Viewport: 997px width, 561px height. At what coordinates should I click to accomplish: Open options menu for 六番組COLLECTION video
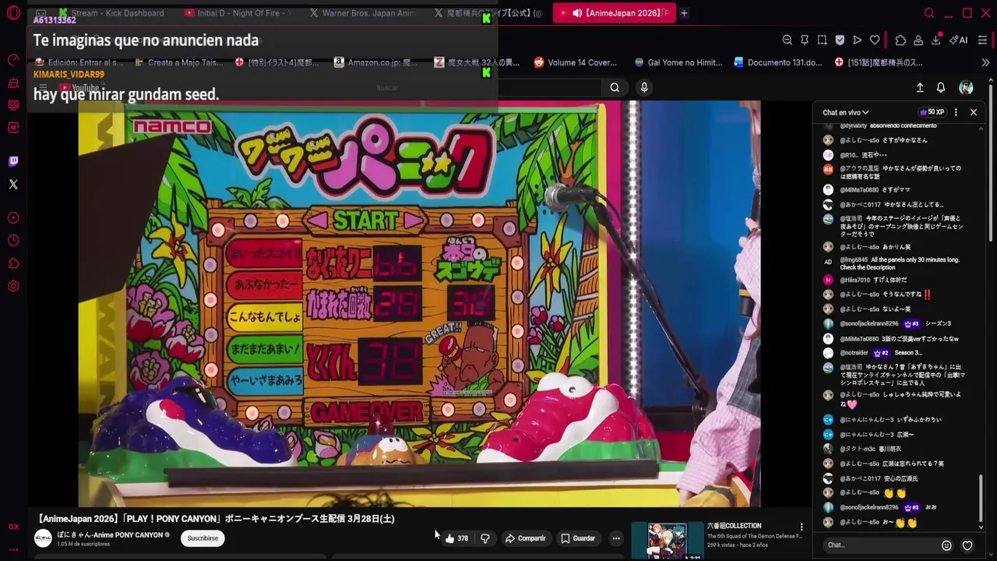click(801, 527)
